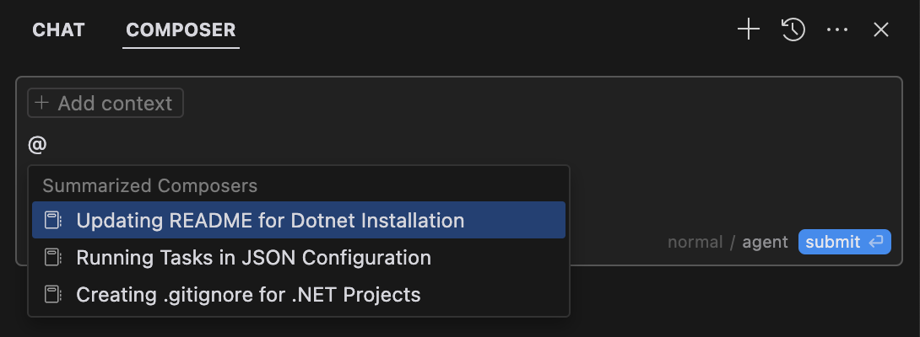This screenshot has width=920, height=337.
Task: Open composer history clock icon
Action: pyautogui.click(x=793, y=29)
